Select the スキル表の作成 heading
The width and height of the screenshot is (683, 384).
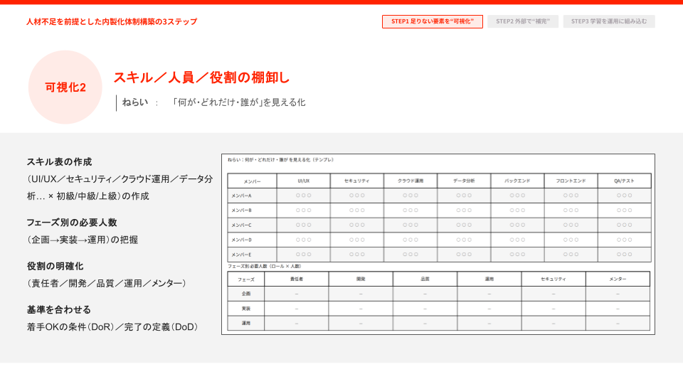click(x=59, y=161)
